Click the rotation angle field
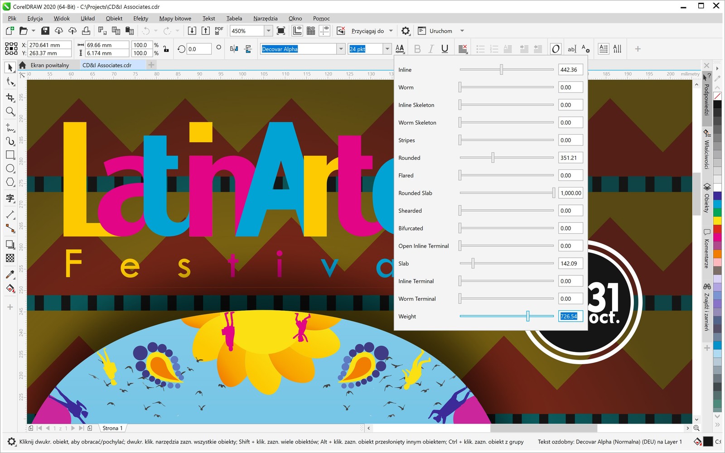 (198, 49)
